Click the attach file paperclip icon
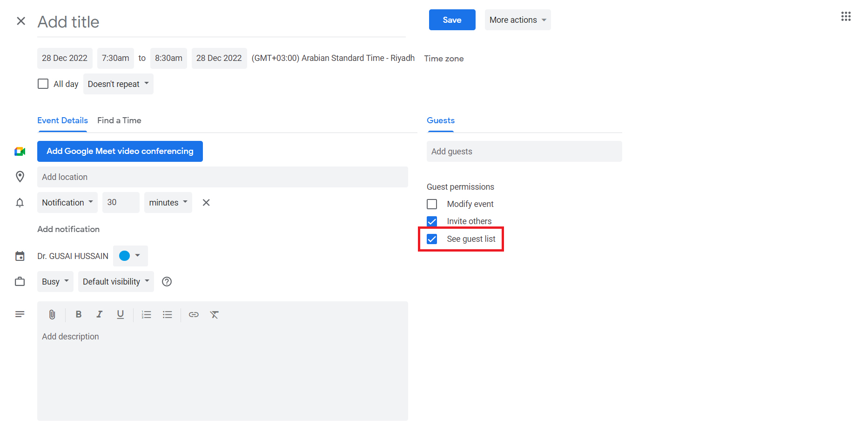This screenshot has height=425, width=860. tap(52, 315)
